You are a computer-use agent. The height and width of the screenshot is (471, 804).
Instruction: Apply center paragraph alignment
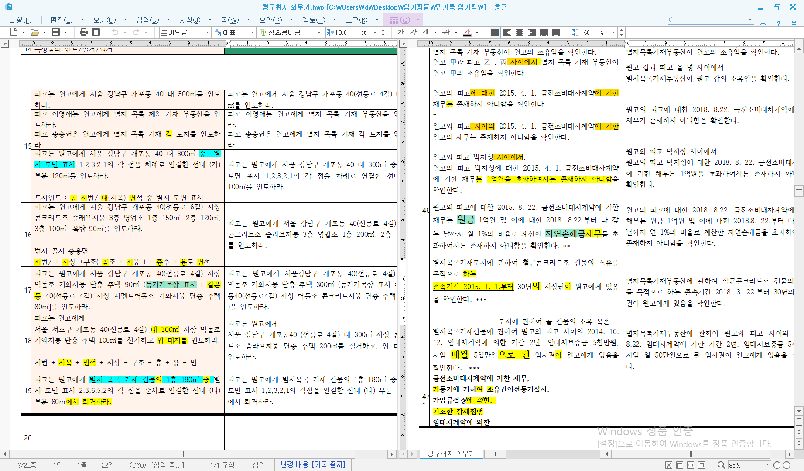(519, 32)
